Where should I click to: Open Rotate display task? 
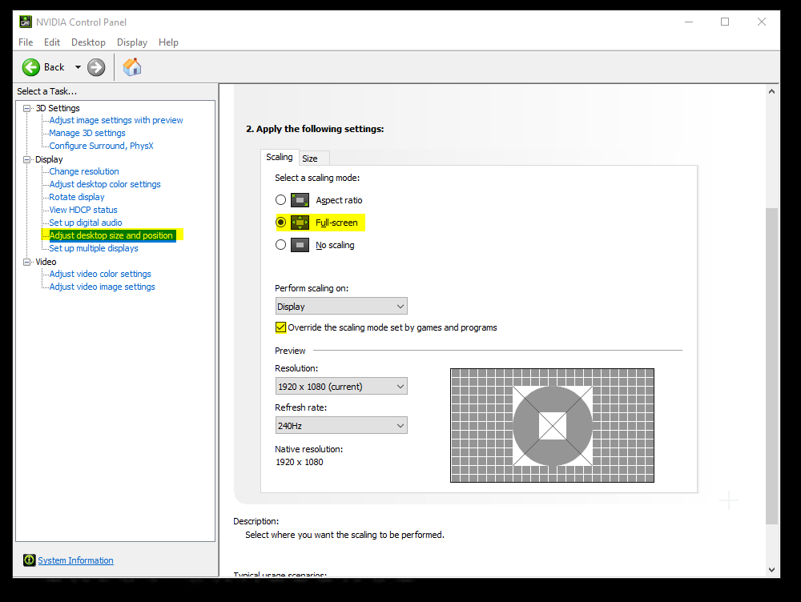pos(77,197)
